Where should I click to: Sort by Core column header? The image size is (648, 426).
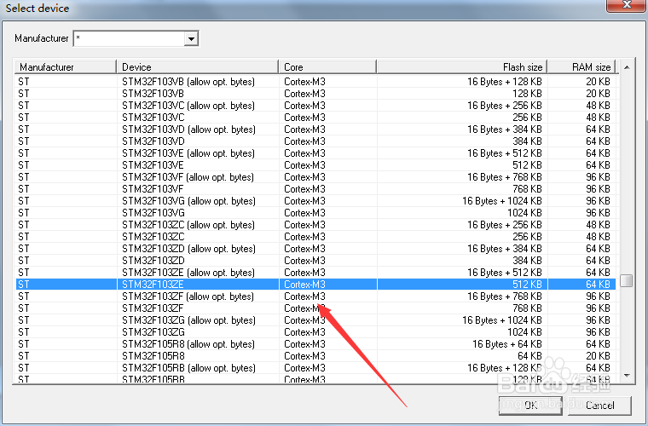click(327, 66)
